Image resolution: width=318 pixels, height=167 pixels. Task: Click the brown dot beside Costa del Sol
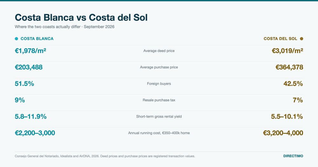301,39
